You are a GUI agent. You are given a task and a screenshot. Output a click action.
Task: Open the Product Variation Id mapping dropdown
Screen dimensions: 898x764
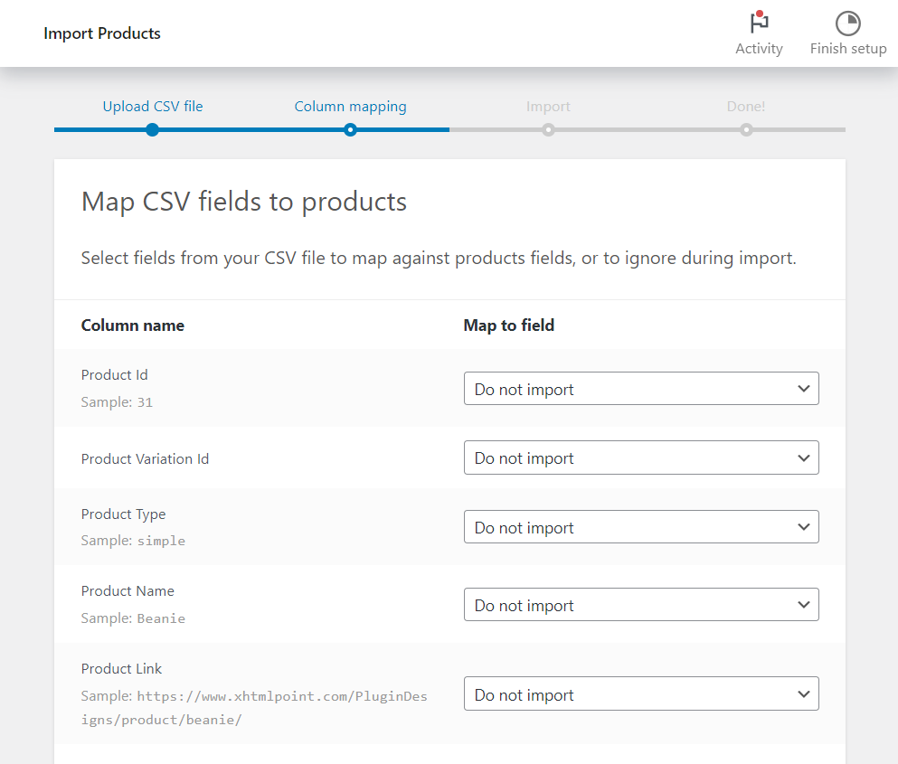[x=641, y=457]
